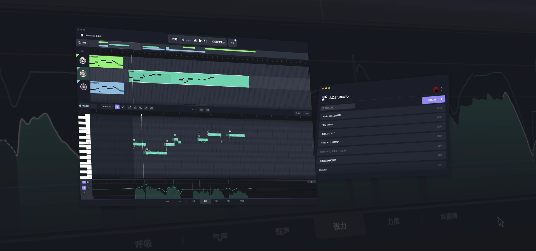
Task: Click the skip to start button
Action: tap(195, 41)
